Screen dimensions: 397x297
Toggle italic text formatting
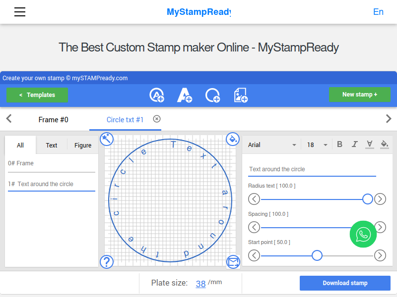tap(354, 144)
